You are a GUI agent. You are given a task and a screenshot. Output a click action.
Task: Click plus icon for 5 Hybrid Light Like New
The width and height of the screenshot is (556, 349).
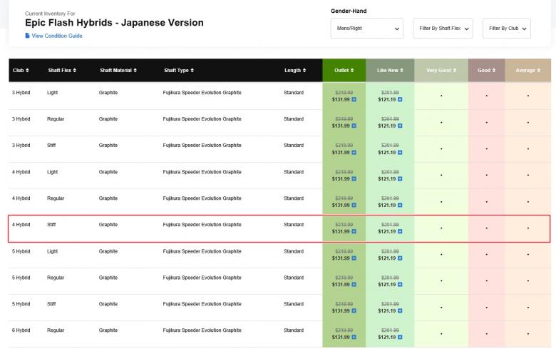(400, 258)
